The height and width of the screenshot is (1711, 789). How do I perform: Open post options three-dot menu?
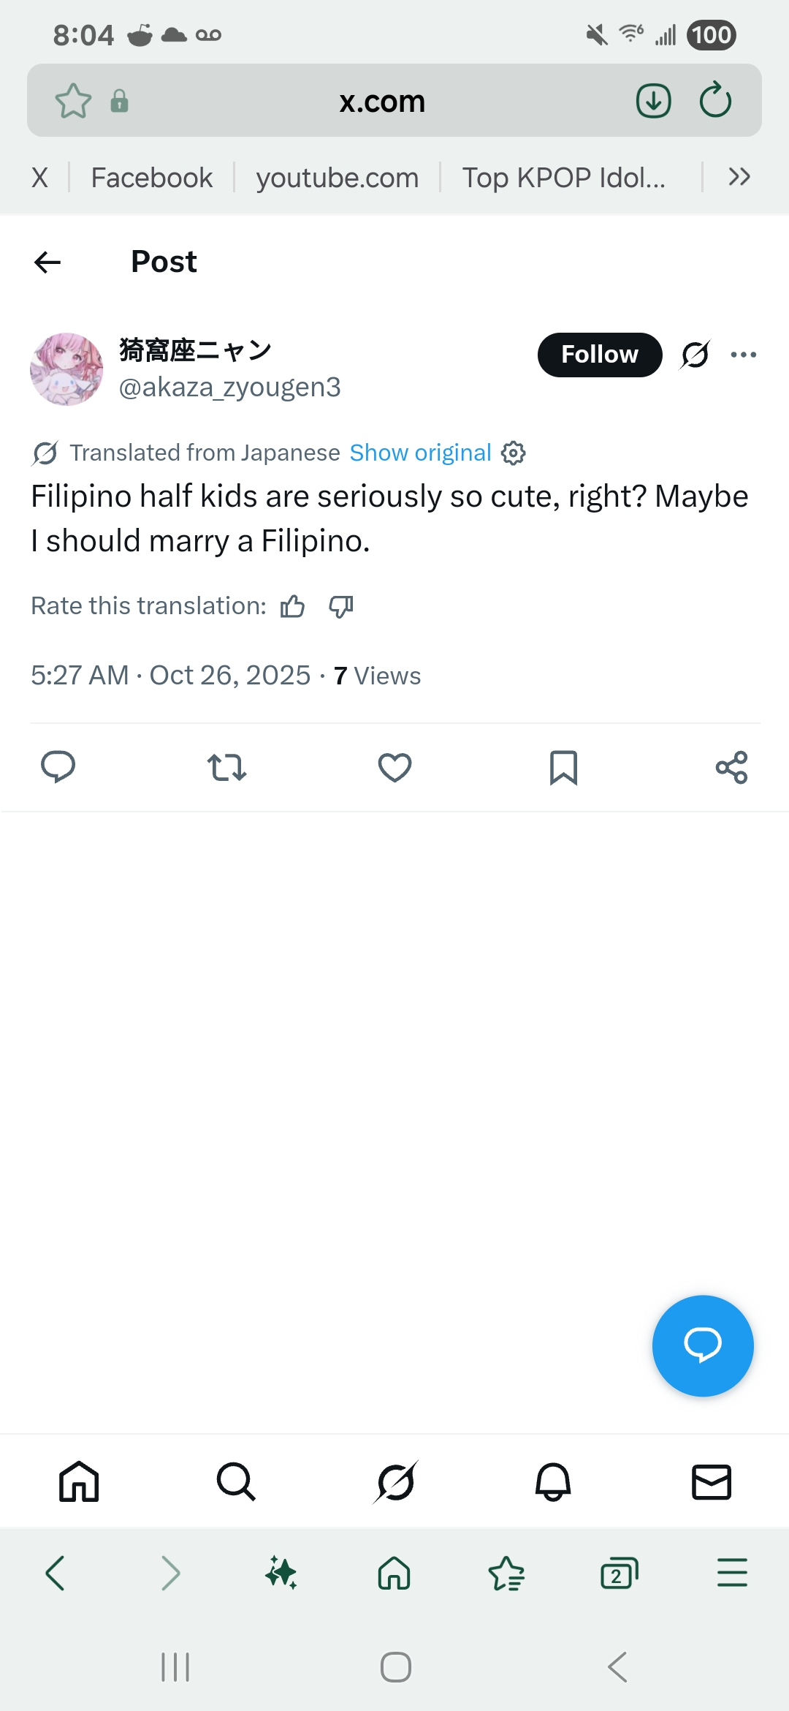coord(744,355)
